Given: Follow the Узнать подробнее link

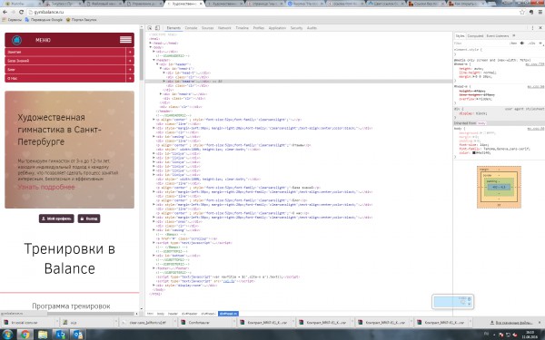Looking at the screenshot, I should coord(46,187).
